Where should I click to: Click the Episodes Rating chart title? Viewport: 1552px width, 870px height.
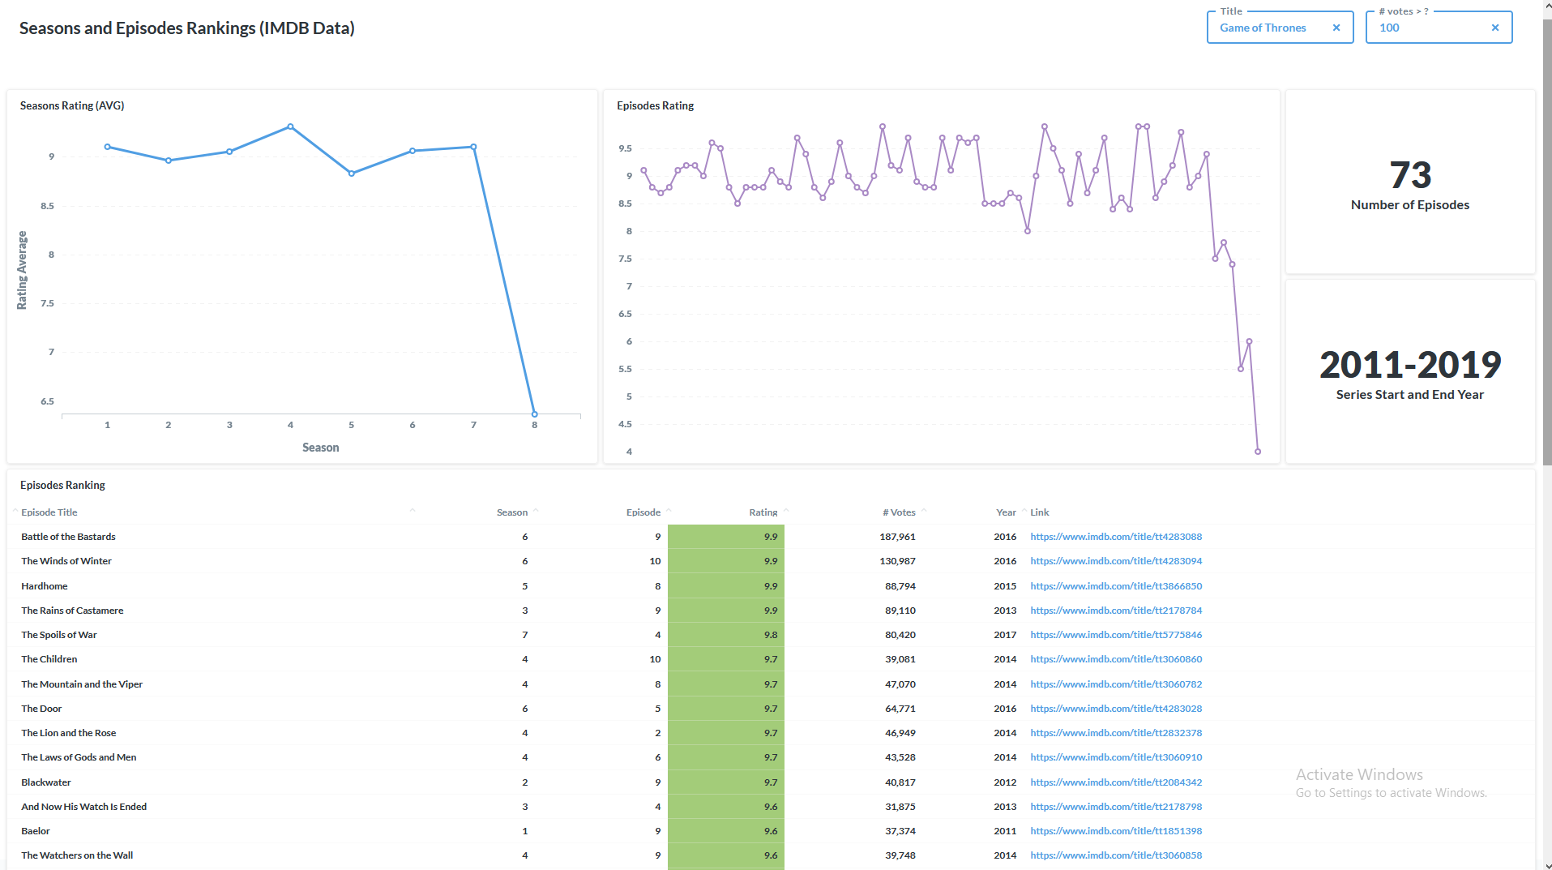655,105
